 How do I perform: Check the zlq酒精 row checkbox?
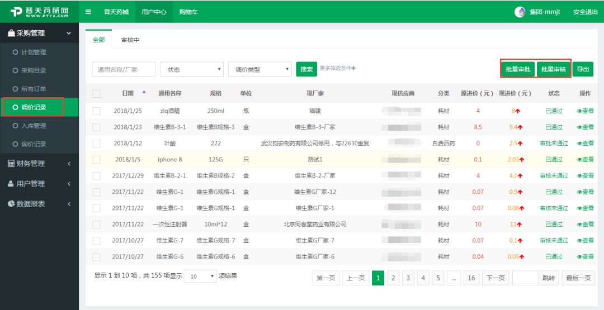point(96,111)
